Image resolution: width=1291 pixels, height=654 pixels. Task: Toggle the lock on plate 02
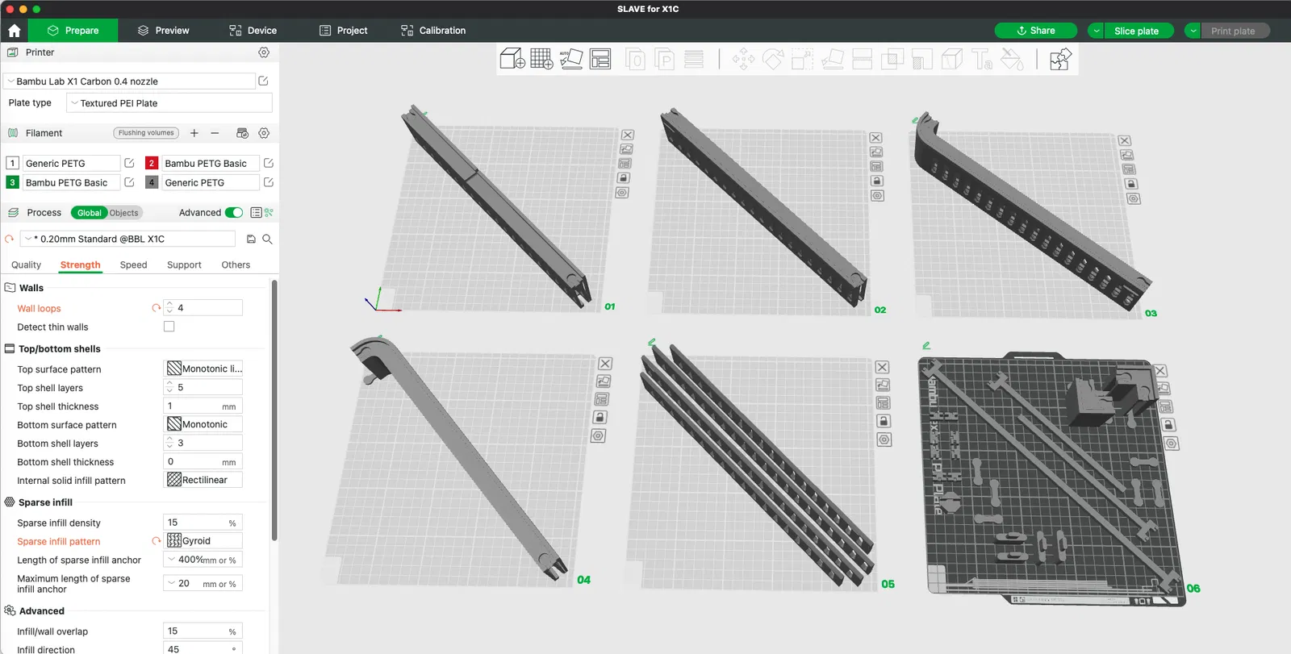tap(877, 181)
